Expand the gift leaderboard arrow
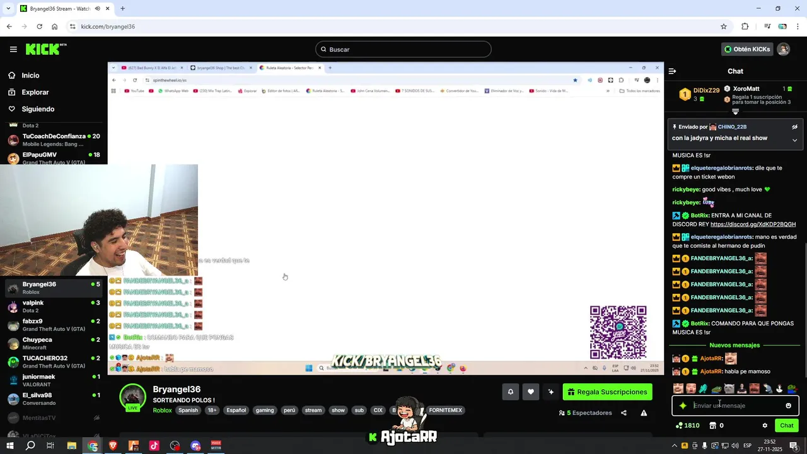Image resolution: width=807 pixels, height=454 pixels. pos(735,112)
